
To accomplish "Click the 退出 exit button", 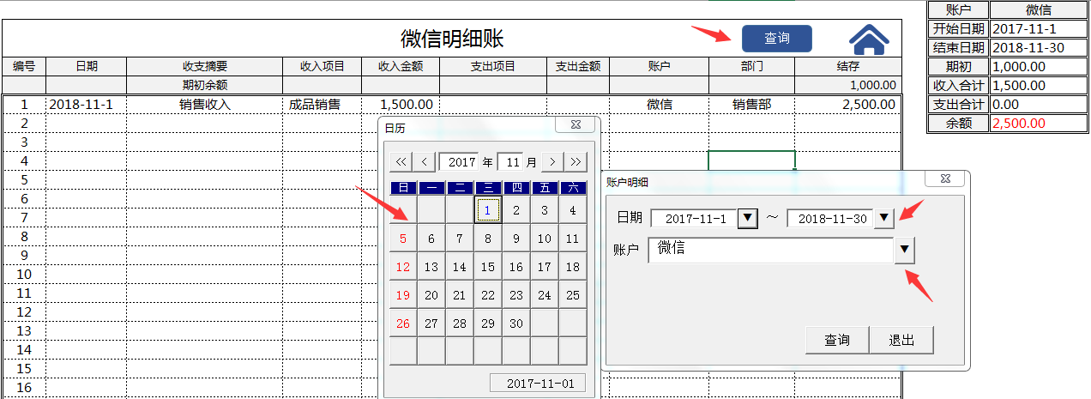I will (901, 340).
